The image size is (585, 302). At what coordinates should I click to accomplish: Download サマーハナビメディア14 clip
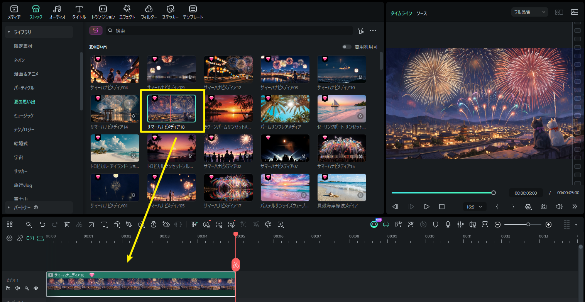134,116
